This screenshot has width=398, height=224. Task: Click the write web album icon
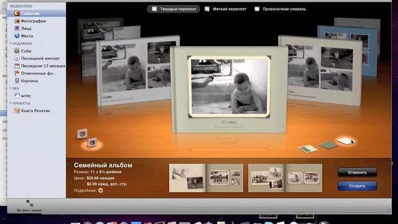click(x=17, y=96)
